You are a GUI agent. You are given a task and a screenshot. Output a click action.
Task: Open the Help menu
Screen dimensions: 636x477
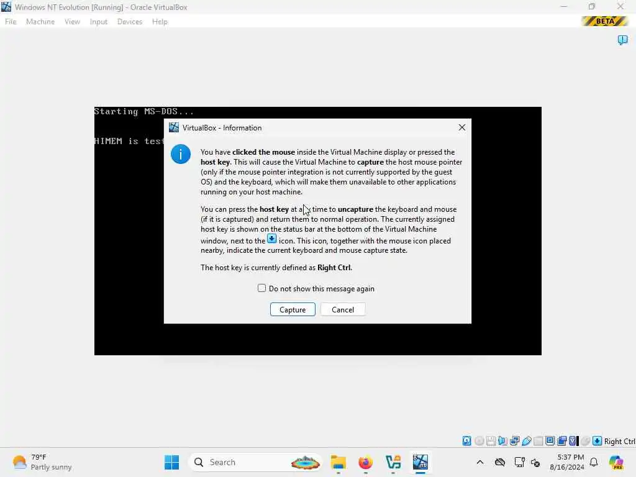click(160, 22)
